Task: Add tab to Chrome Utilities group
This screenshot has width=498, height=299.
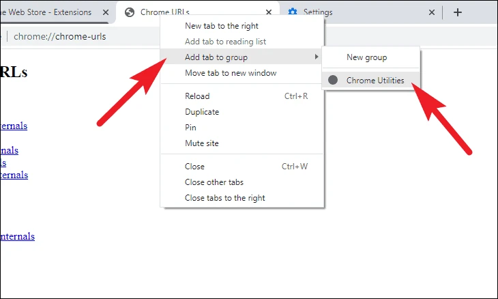Action: click(x=371, y=80)
